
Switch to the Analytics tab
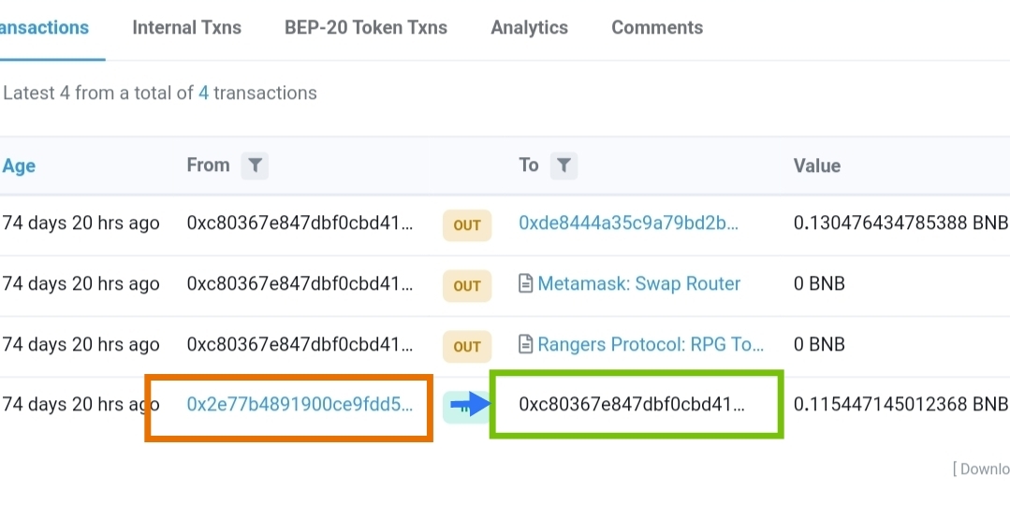[x=530, y=28]
